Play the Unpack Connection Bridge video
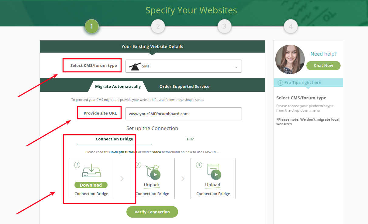This screenshot has width=368, height=224. (155, 174)
